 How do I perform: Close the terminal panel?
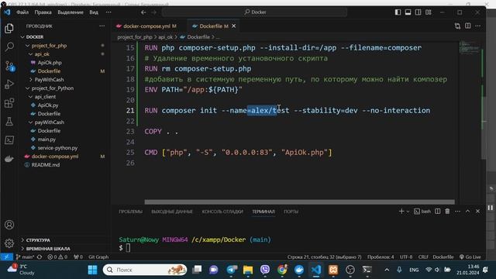tap(477, 212)
